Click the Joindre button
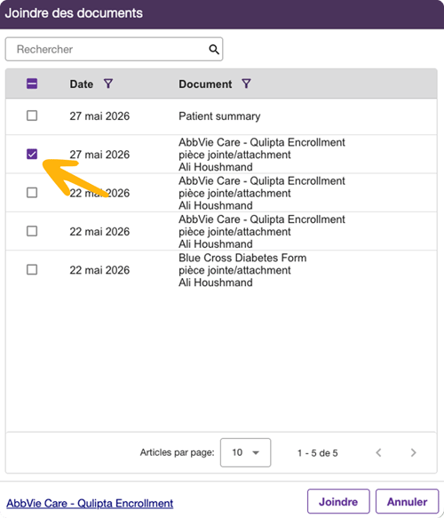 point(338,501)
